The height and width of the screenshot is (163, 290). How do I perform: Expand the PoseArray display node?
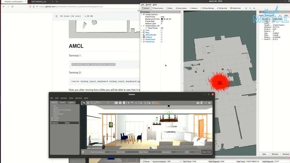(x=141, y=42)
